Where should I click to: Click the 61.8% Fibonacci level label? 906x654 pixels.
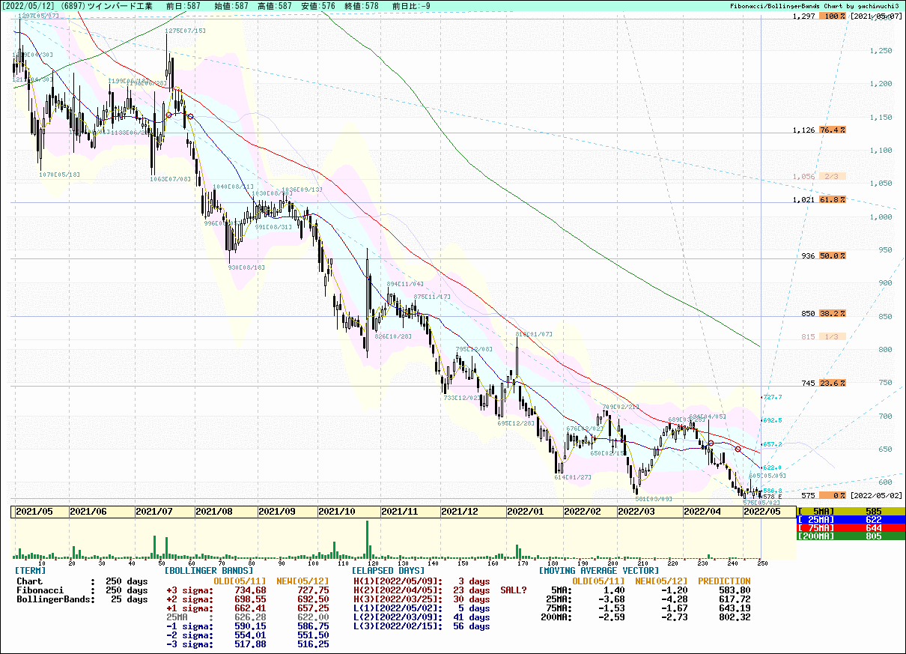tap(832, 200)
